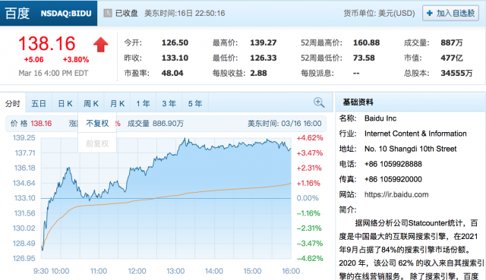Switch to the 分时 chart tab
The width and height of the screenshot is (486, 280).
coord(13,103)
